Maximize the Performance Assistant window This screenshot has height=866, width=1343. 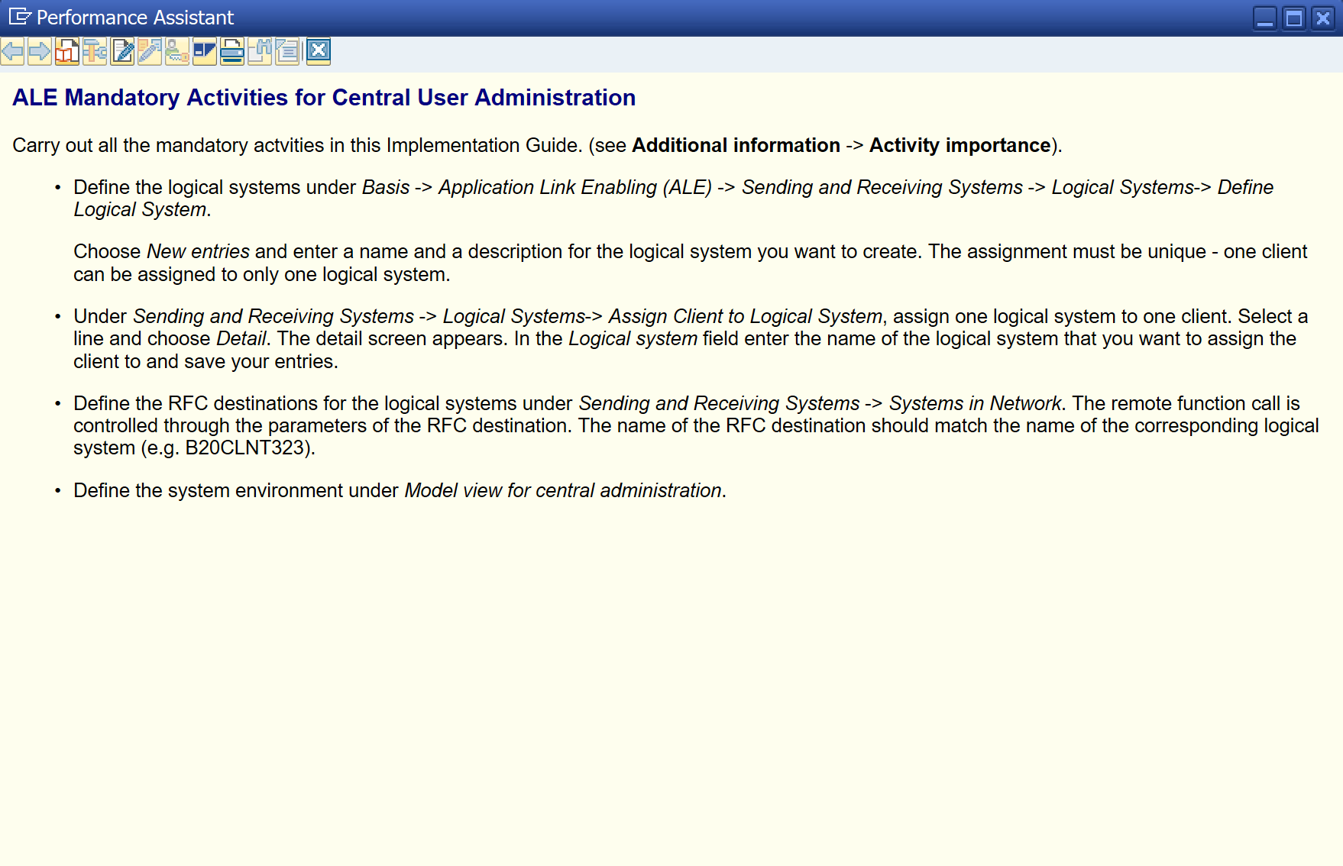click(x=1294, y=18)
